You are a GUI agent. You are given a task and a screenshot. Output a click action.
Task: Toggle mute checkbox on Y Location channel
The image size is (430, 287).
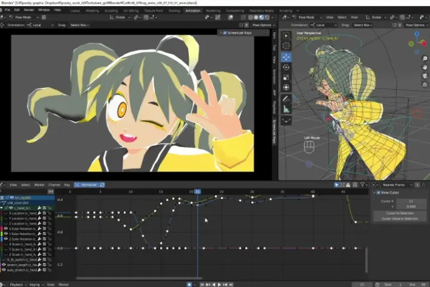(44, 218)
